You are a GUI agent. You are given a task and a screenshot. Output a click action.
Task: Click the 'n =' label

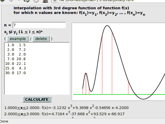click(x=7, y=25)
